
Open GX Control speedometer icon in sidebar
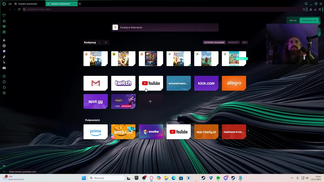pos(4,15)
